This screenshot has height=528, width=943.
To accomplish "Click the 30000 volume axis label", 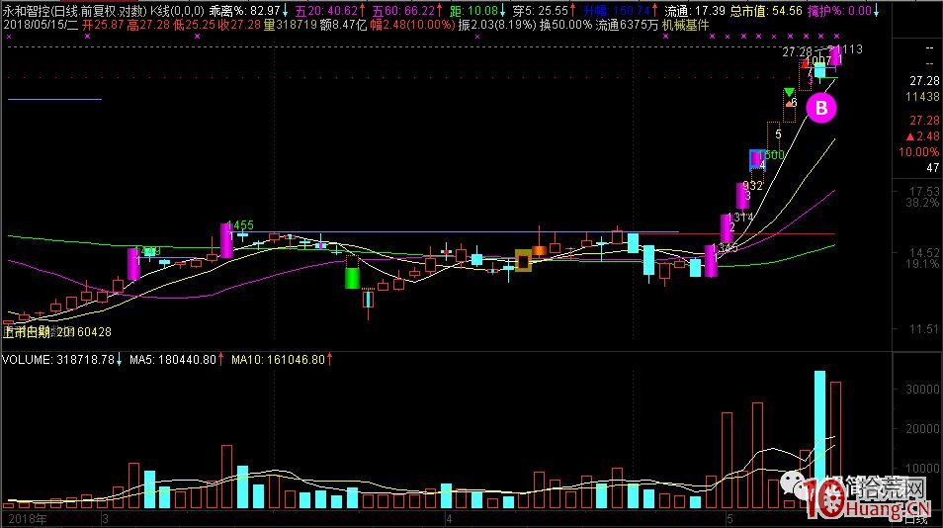I will pos(922,390).
